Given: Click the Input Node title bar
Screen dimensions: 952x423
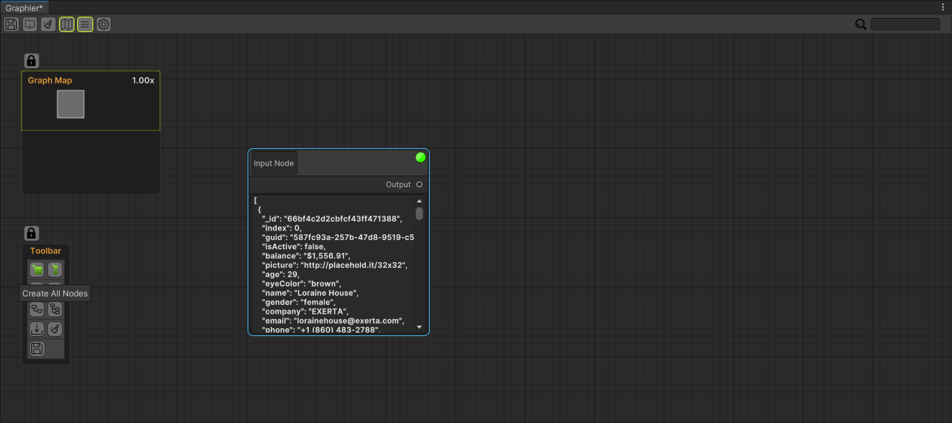Looking at the screenshot, I should (274, 163).
